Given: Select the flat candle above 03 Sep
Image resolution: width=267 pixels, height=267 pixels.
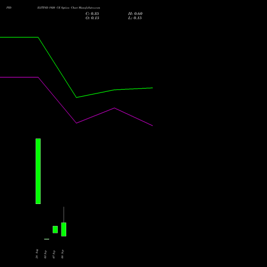Looking at the screenshot, I should point(46,239).
